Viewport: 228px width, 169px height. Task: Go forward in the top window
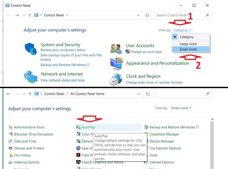[x=17, y=15]
